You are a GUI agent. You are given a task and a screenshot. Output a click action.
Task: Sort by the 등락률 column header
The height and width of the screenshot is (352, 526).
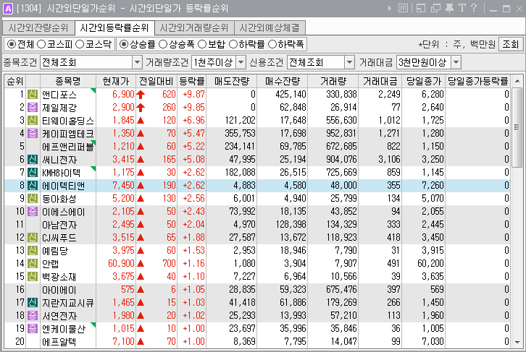click(x=191, y=81)
